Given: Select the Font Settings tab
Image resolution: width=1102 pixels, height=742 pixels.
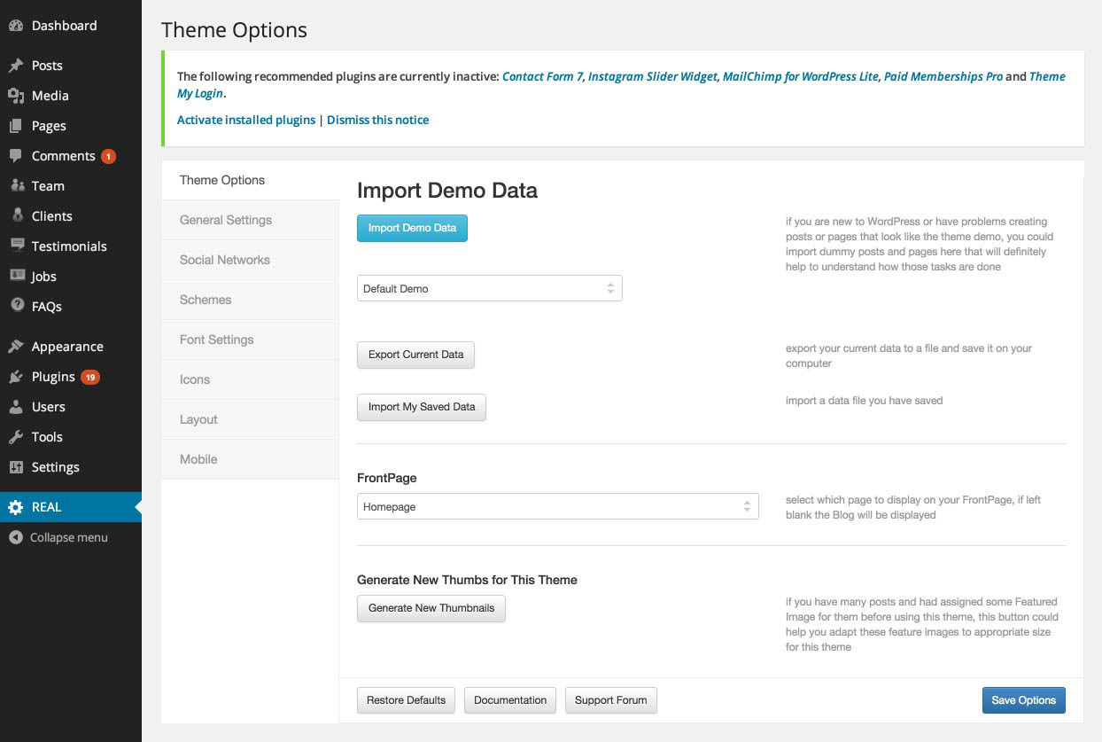Looking at the screenshot, I should [x=217, y=340].
